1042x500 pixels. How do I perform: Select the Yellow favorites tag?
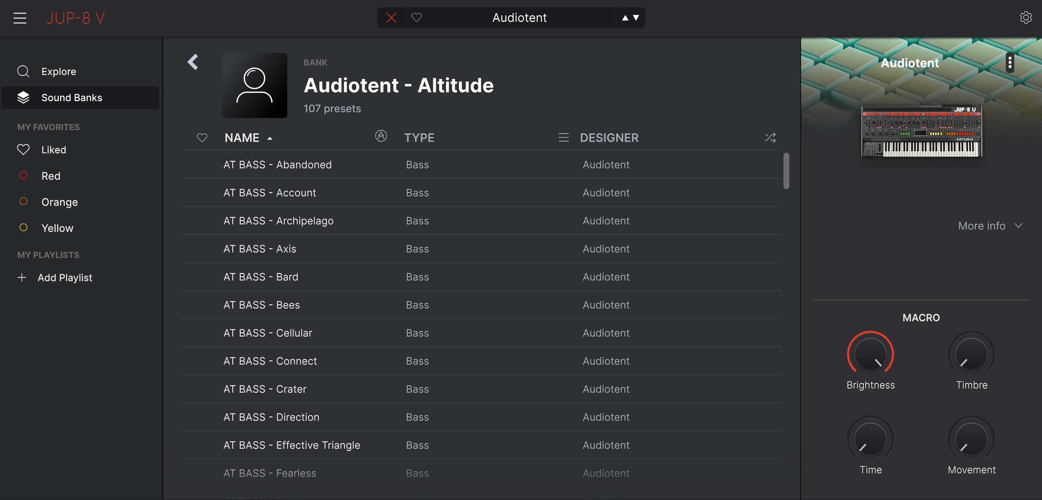tap(57, 228)
